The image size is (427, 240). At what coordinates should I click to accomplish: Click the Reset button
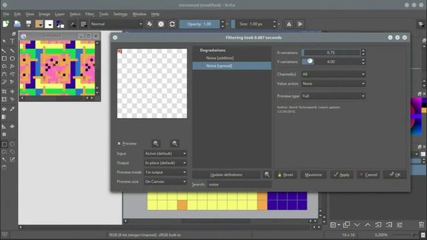[286, 175]
